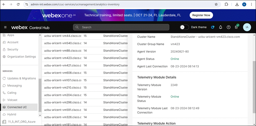
Task: Enable the Dark theme switch
Action: pos(184,27)
